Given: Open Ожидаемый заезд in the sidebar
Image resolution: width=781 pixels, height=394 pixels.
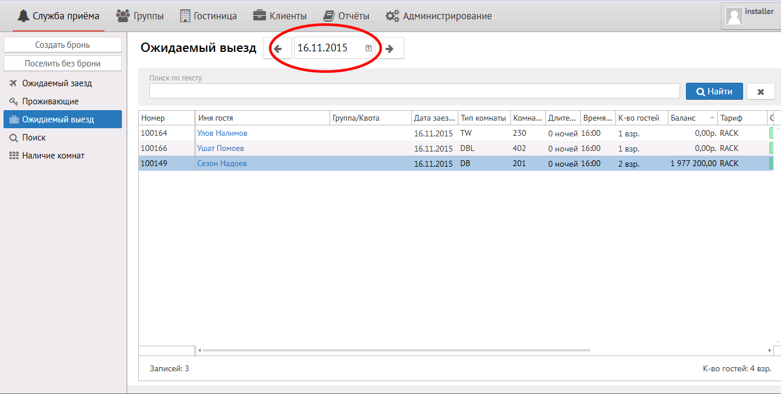Looking at the screenshot, I should pyautogui.click(x=57, y=83).
